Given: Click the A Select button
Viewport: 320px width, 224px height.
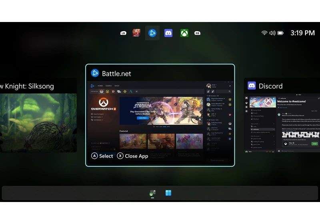Looking at the screenshot, I should pos(102,156).
